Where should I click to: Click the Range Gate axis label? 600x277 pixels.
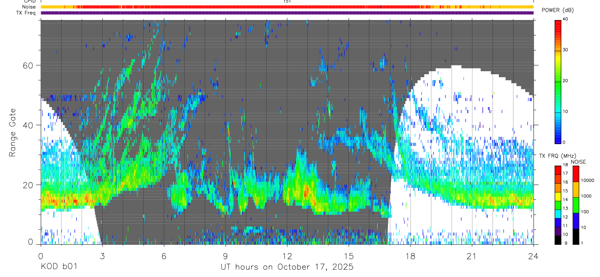pos(12,132)
